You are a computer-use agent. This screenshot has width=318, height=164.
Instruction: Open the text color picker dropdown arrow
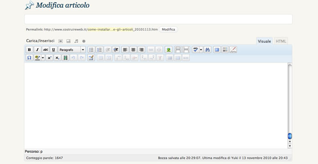pos(43,58)
